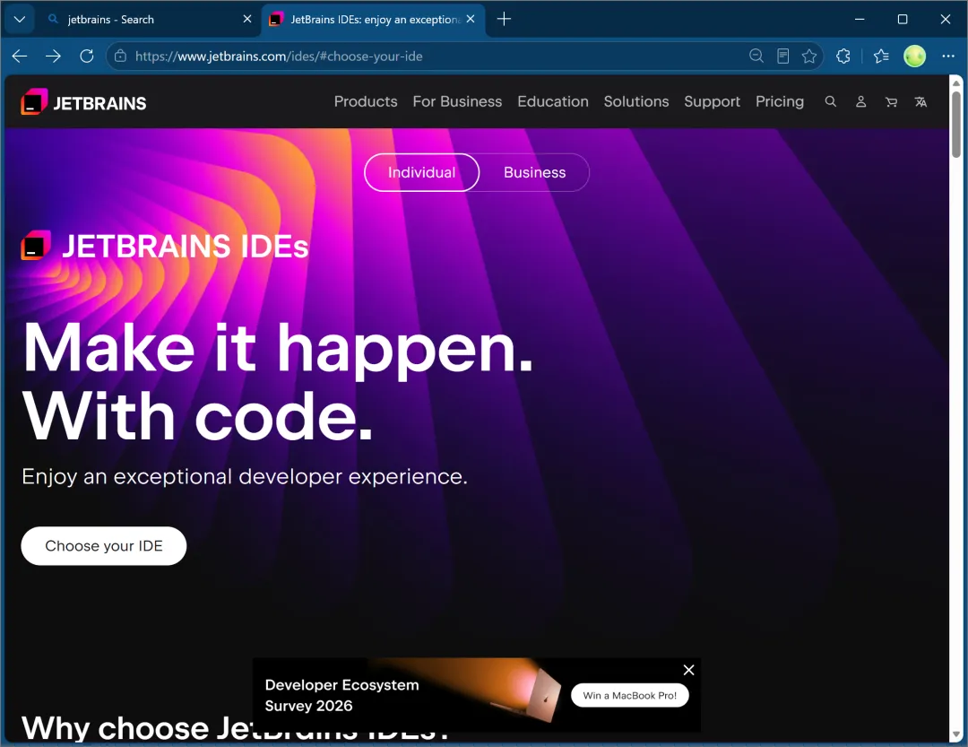
Task: Click the page vertical scrollbar thumb
Action: [955, 124]
